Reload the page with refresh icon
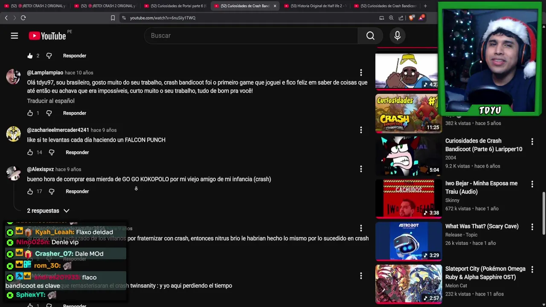546x307 pixels. pyautogui.click(x=23, y=18)
